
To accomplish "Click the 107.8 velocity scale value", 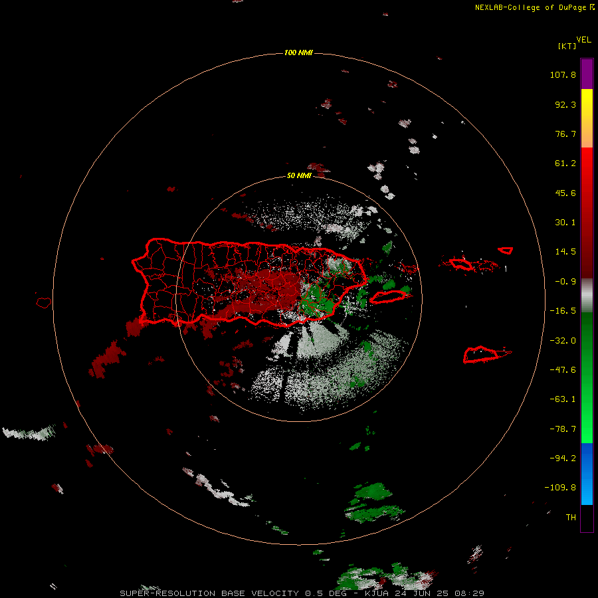I will (563, 74).
